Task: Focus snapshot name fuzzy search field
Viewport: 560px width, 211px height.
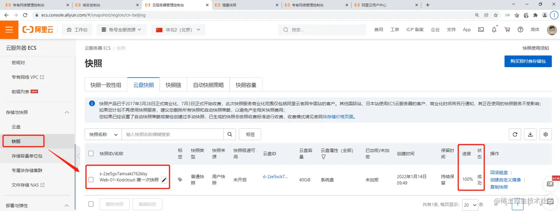Action: pos(173,134)
